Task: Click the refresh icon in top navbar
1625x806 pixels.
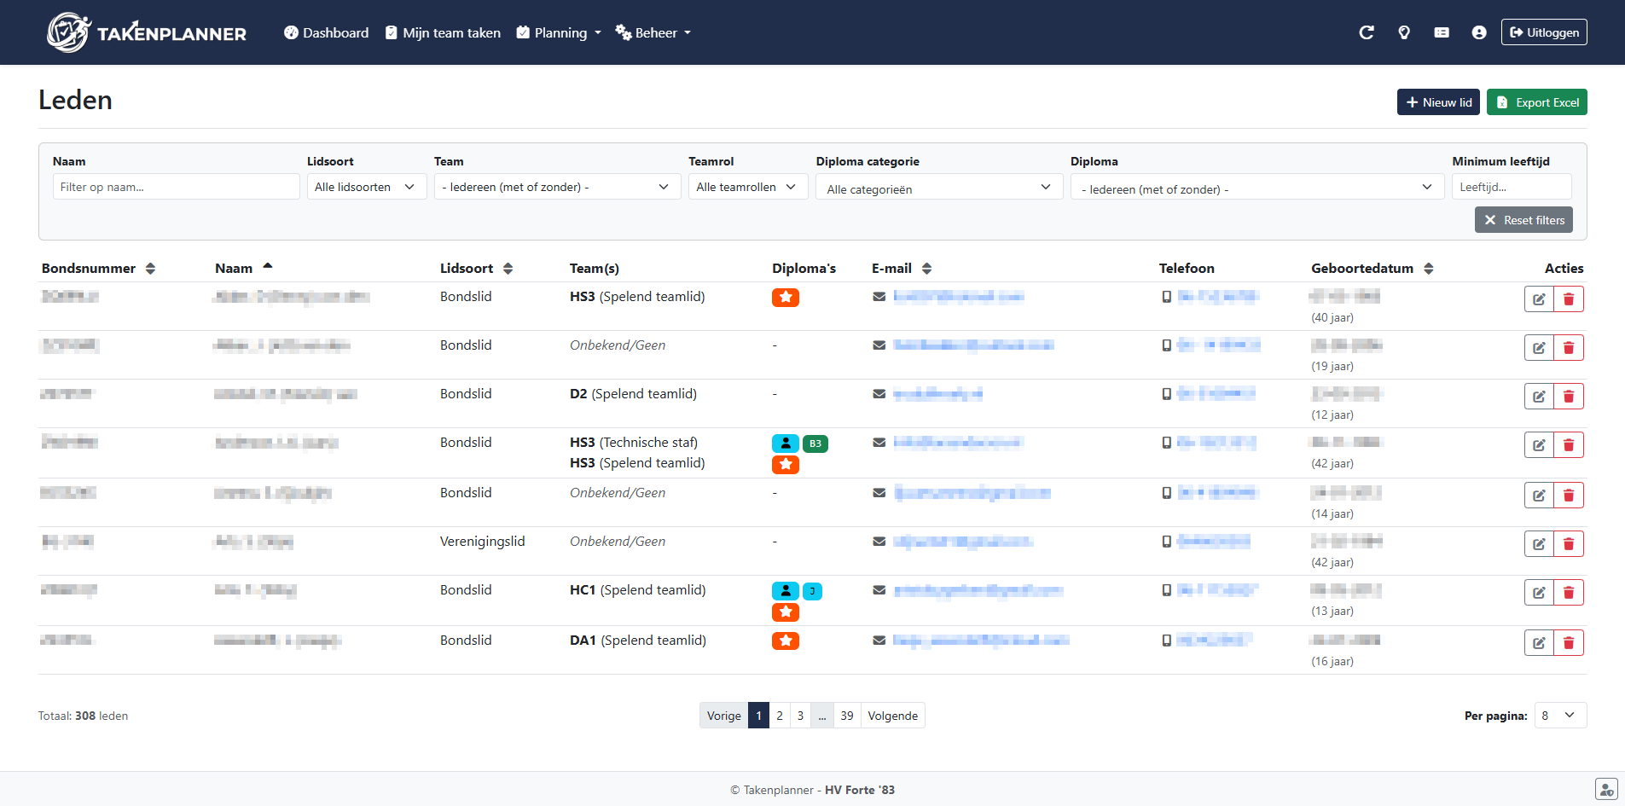Action: pos(1366,32)
